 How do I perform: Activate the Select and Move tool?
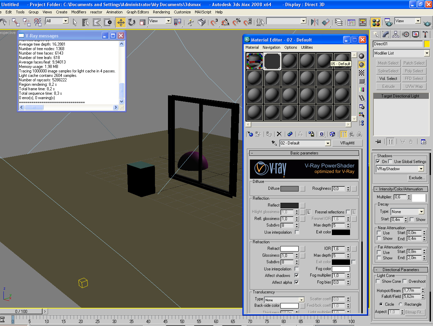[x=120, y=22]
